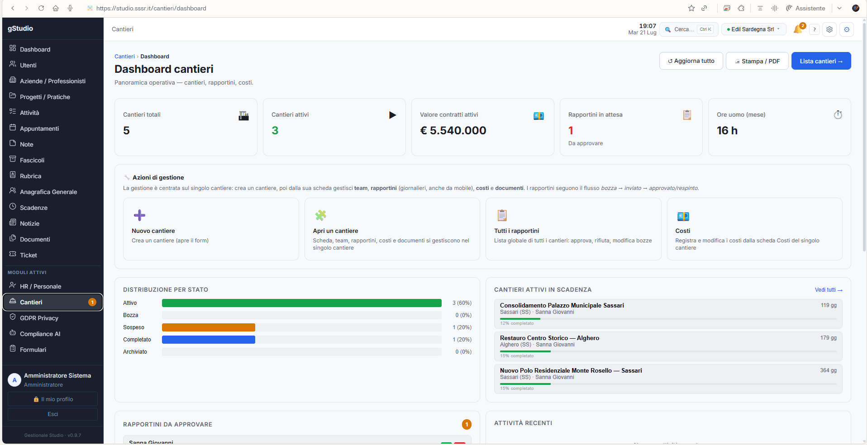Bookmark page with browser star icon
The image size is (867, 445).
pos(691,8)
